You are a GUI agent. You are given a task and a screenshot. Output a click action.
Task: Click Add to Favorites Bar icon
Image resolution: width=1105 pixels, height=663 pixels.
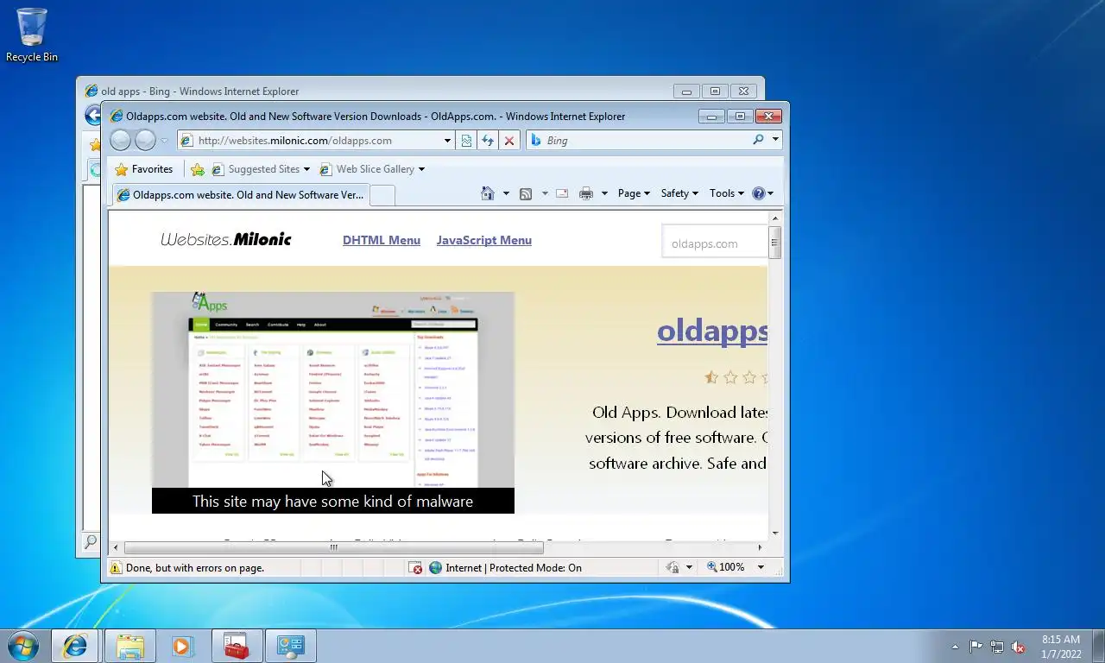(x=198, y=169)
